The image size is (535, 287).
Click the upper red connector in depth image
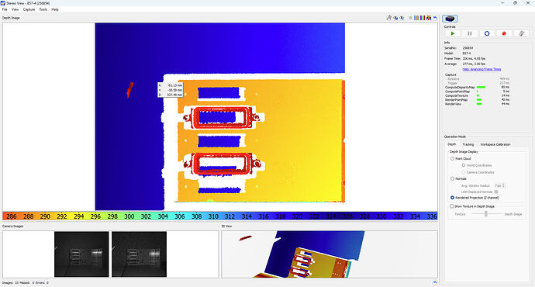[223, 117]
